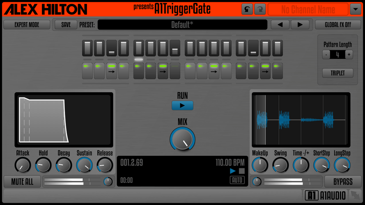Click the Attack knob

point(23,165)
